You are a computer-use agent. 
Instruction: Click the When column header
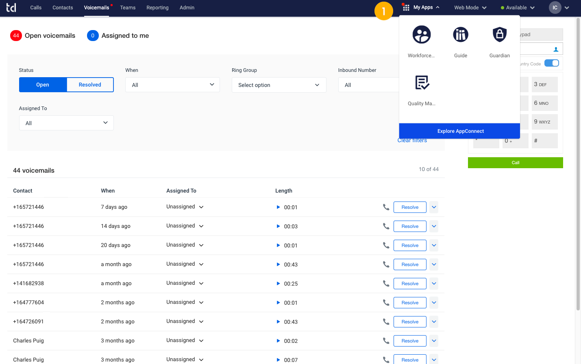(x=108, y=191)
